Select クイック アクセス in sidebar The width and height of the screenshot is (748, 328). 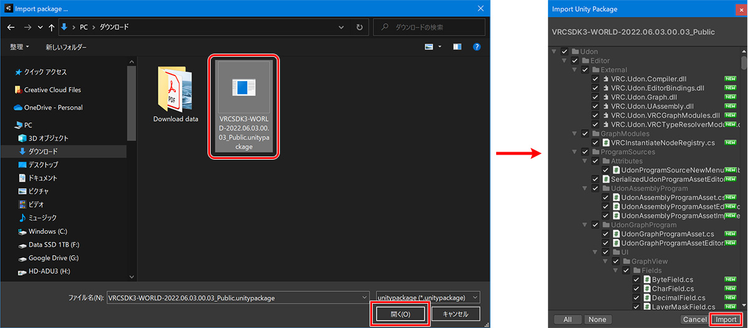[46, 72]
